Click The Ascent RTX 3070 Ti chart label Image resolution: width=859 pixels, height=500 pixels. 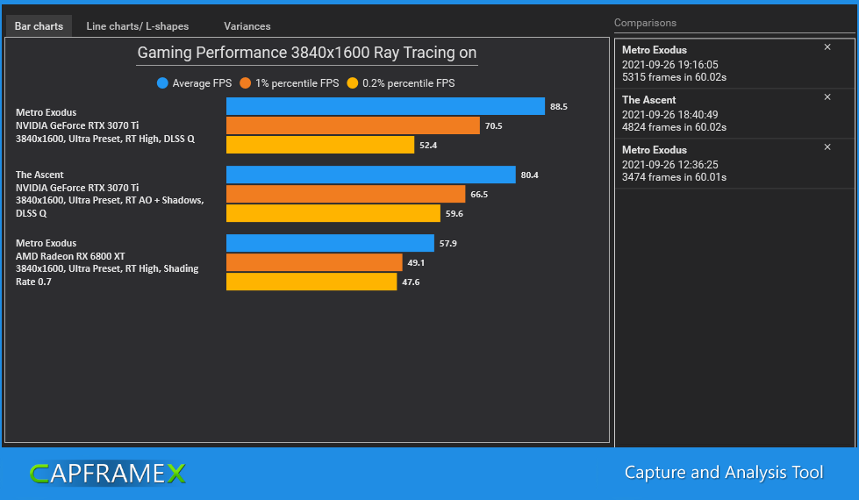click(x=110, y=194)
